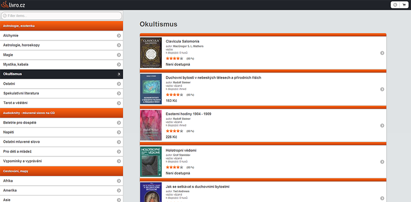Open the search icon in top bar

[x=395, y=5]
